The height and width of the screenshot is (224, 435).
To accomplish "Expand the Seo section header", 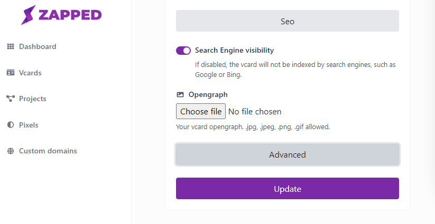I will point(288,21).
